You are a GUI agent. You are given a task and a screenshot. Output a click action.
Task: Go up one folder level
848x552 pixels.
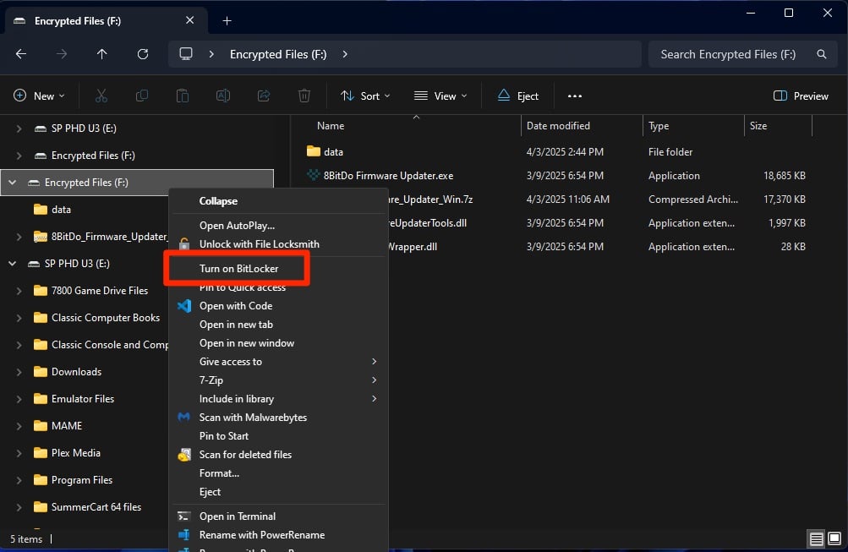pyautogui.click(x=101, y=54)
